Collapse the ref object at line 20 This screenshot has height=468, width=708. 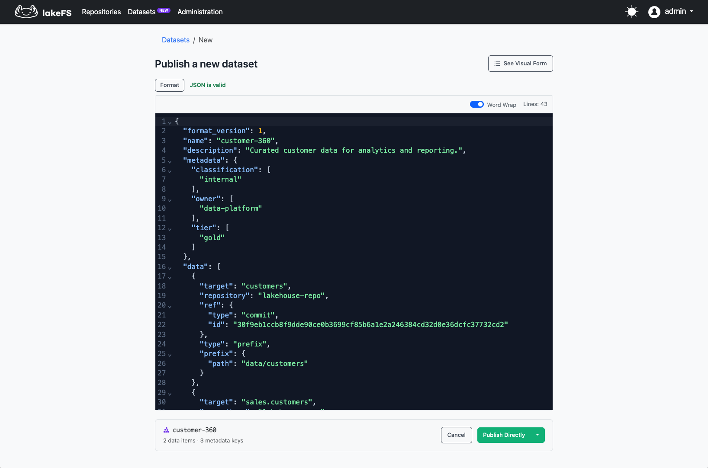[170, 306]
